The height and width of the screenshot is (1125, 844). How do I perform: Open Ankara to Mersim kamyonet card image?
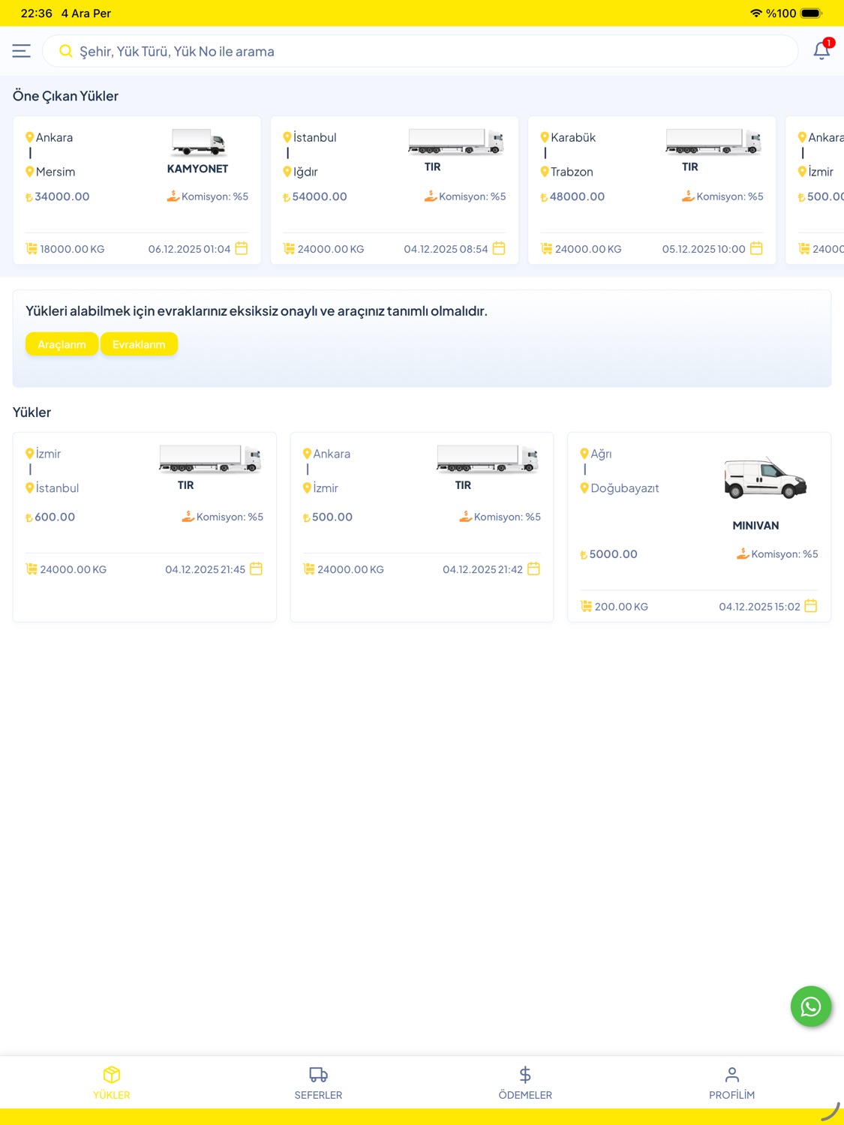pyautogui.click(x=197, y=142)
